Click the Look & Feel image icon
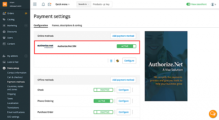Image resolution: width=219 pixels, height=120 pixels. [4, 62]
